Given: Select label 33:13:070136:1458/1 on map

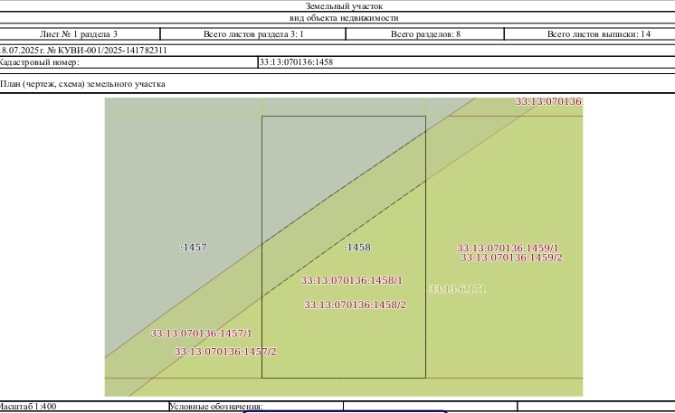Looking at the screenshot, I should pos(351,281).
